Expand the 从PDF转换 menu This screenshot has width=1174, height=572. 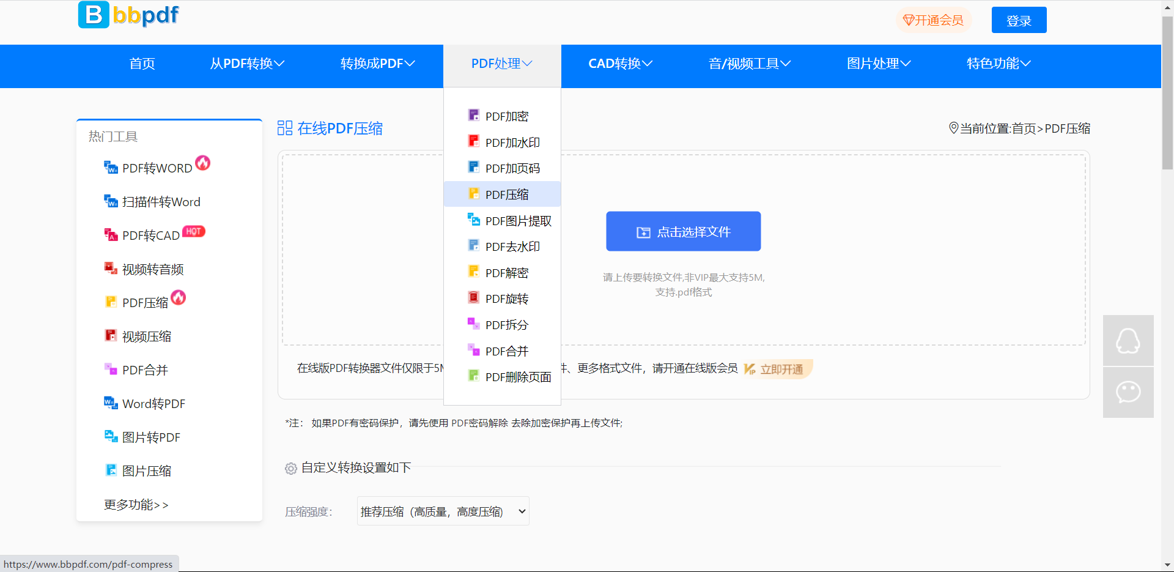(x=247, y=64)
